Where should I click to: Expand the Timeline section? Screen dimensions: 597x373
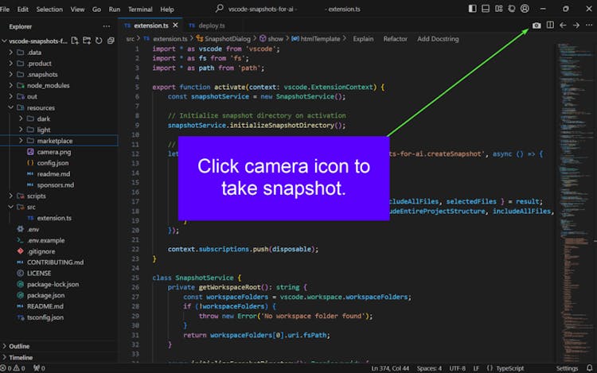21,358
